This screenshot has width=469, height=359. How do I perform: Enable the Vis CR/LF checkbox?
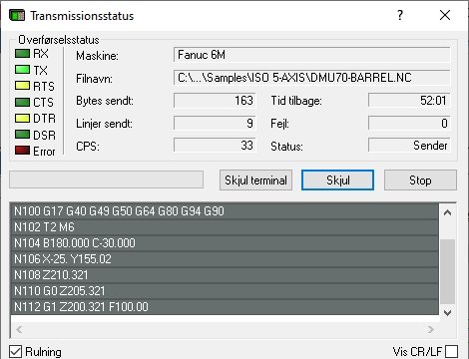(x=451, y=352)
